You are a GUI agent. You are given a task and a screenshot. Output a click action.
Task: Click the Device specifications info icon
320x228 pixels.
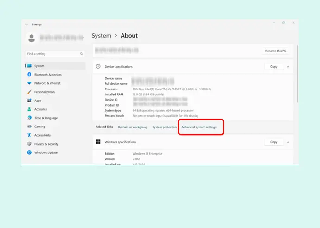[x=98, y=66]
